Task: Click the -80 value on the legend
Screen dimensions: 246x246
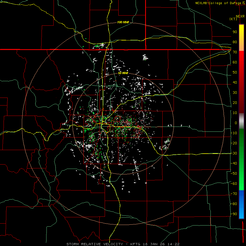Action: point(234,204)
